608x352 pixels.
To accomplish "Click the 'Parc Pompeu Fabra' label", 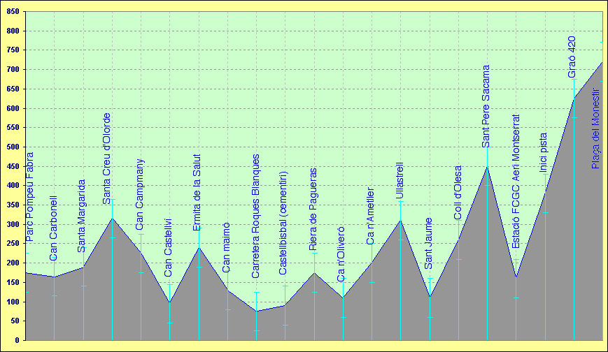I will pyautogui.click(x=29, y=197).
